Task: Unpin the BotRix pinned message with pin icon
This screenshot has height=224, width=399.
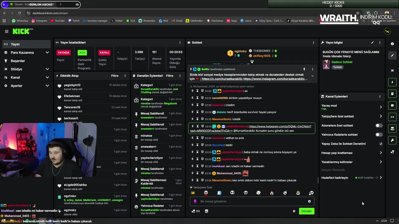Action: 304,69
